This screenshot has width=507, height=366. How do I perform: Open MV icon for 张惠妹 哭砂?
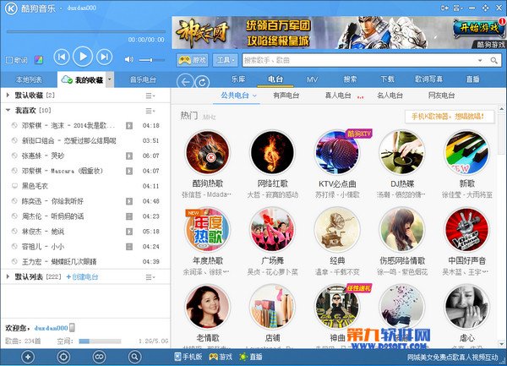pyautogui.click(x=129, y=156)
